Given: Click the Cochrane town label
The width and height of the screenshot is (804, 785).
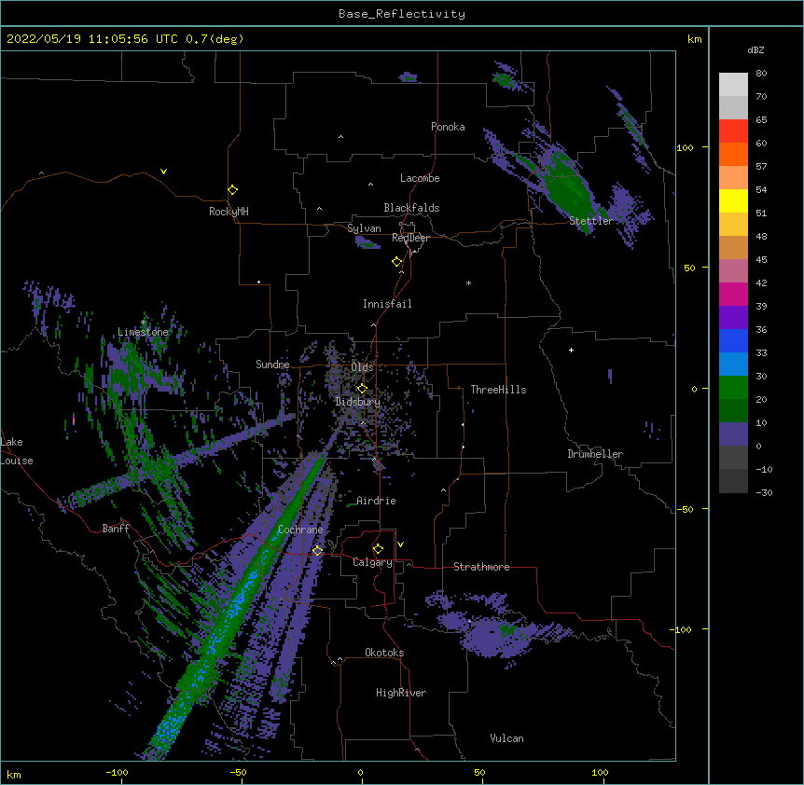Looking at the screenshot, I should (x=300, y=530).
